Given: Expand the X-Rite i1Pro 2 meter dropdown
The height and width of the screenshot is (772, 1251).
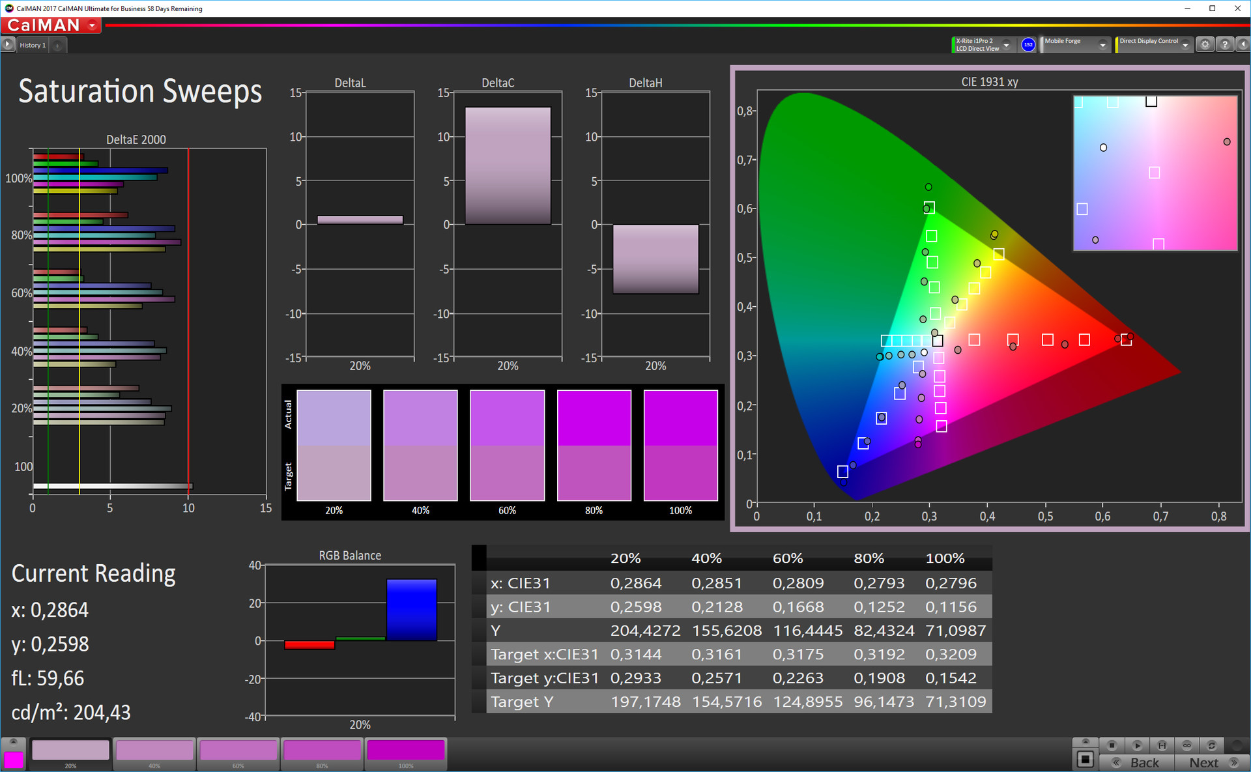Looking at the screenshot, I should pyautogui.click(x=1006, y=45).
